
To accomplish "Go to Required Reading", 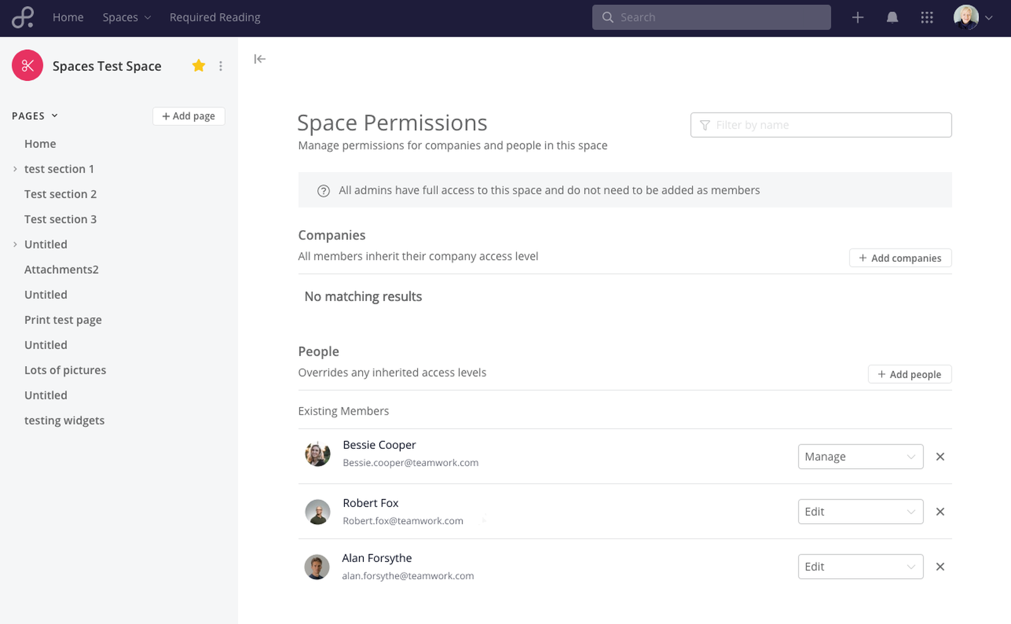I will 215,18.
